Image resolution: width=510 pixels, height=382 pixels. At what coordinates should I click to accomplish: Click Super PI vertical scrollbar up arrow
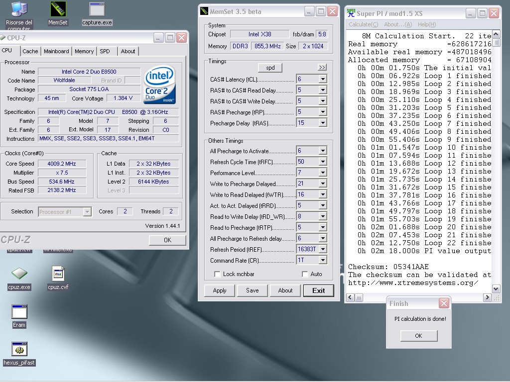coord(496,34)
